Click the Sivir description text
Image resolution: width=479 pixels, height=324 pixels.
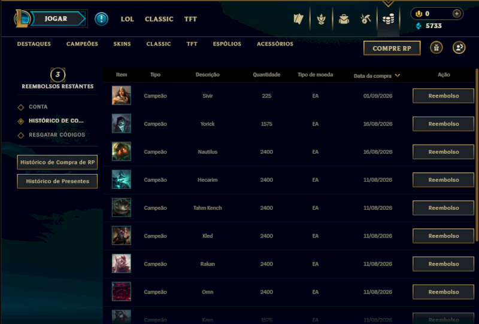(x=207, y=96)
